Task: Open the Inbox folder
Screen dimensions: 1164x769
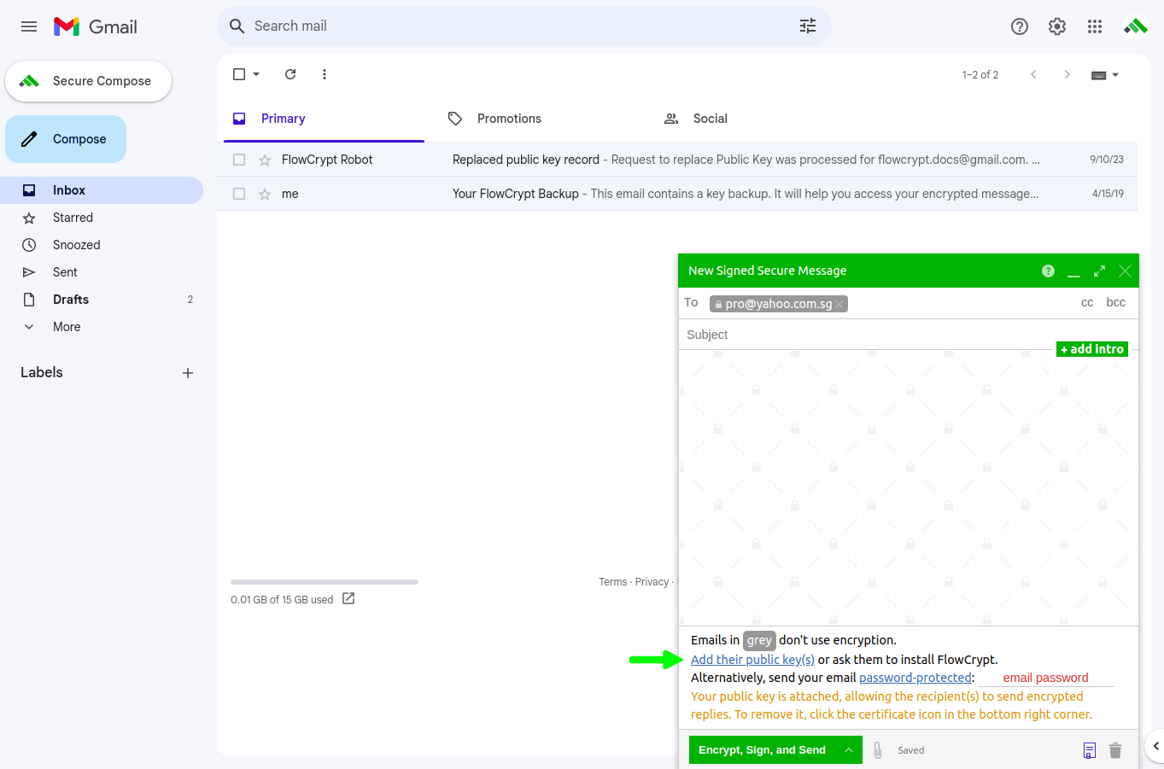Action: 102,190
